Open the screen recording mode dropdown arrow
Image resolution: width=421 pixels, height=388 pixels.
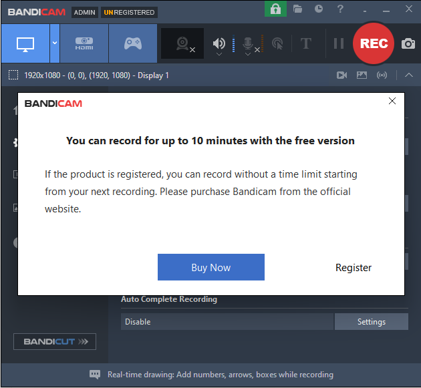coord(55,43)
